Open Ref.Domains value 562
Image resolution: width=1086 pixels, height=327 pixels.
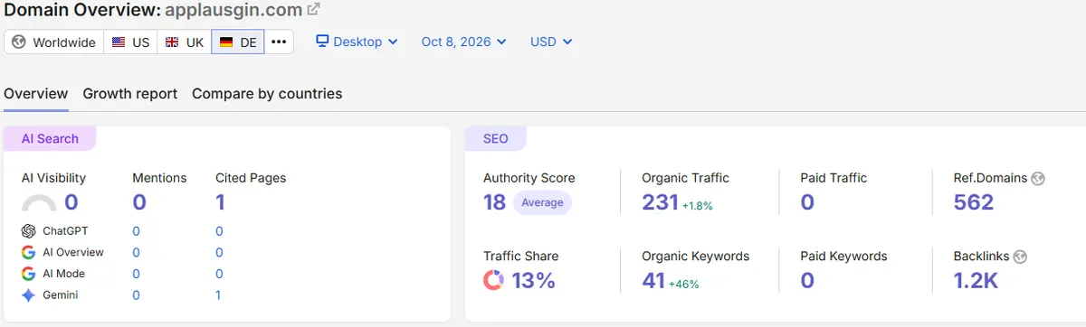coord(974,202)
